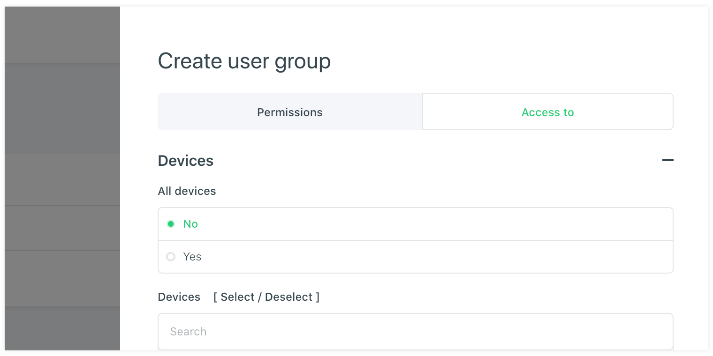Screen dimensions: 713x356
Task: Click the Select link above the device search
Action: click(237, 297)
